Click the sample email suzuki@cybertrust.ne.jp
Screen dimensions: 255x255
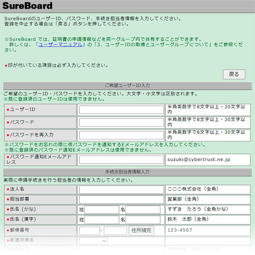[198, 160]
